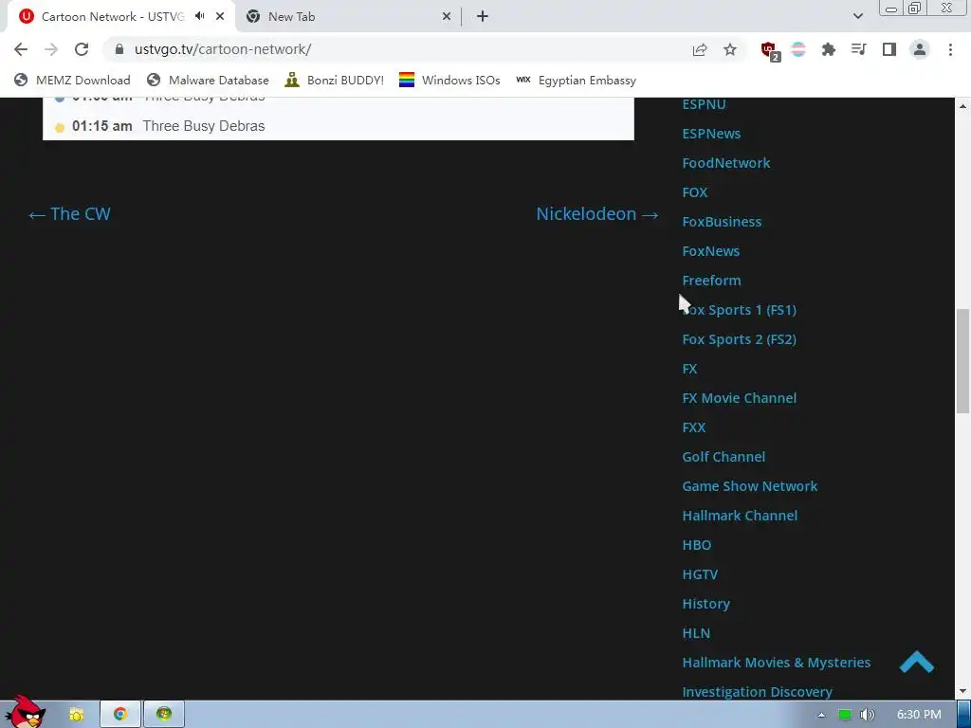Open the Windows ISOs bookmark
971x728 pixels.
click(449, 80)
